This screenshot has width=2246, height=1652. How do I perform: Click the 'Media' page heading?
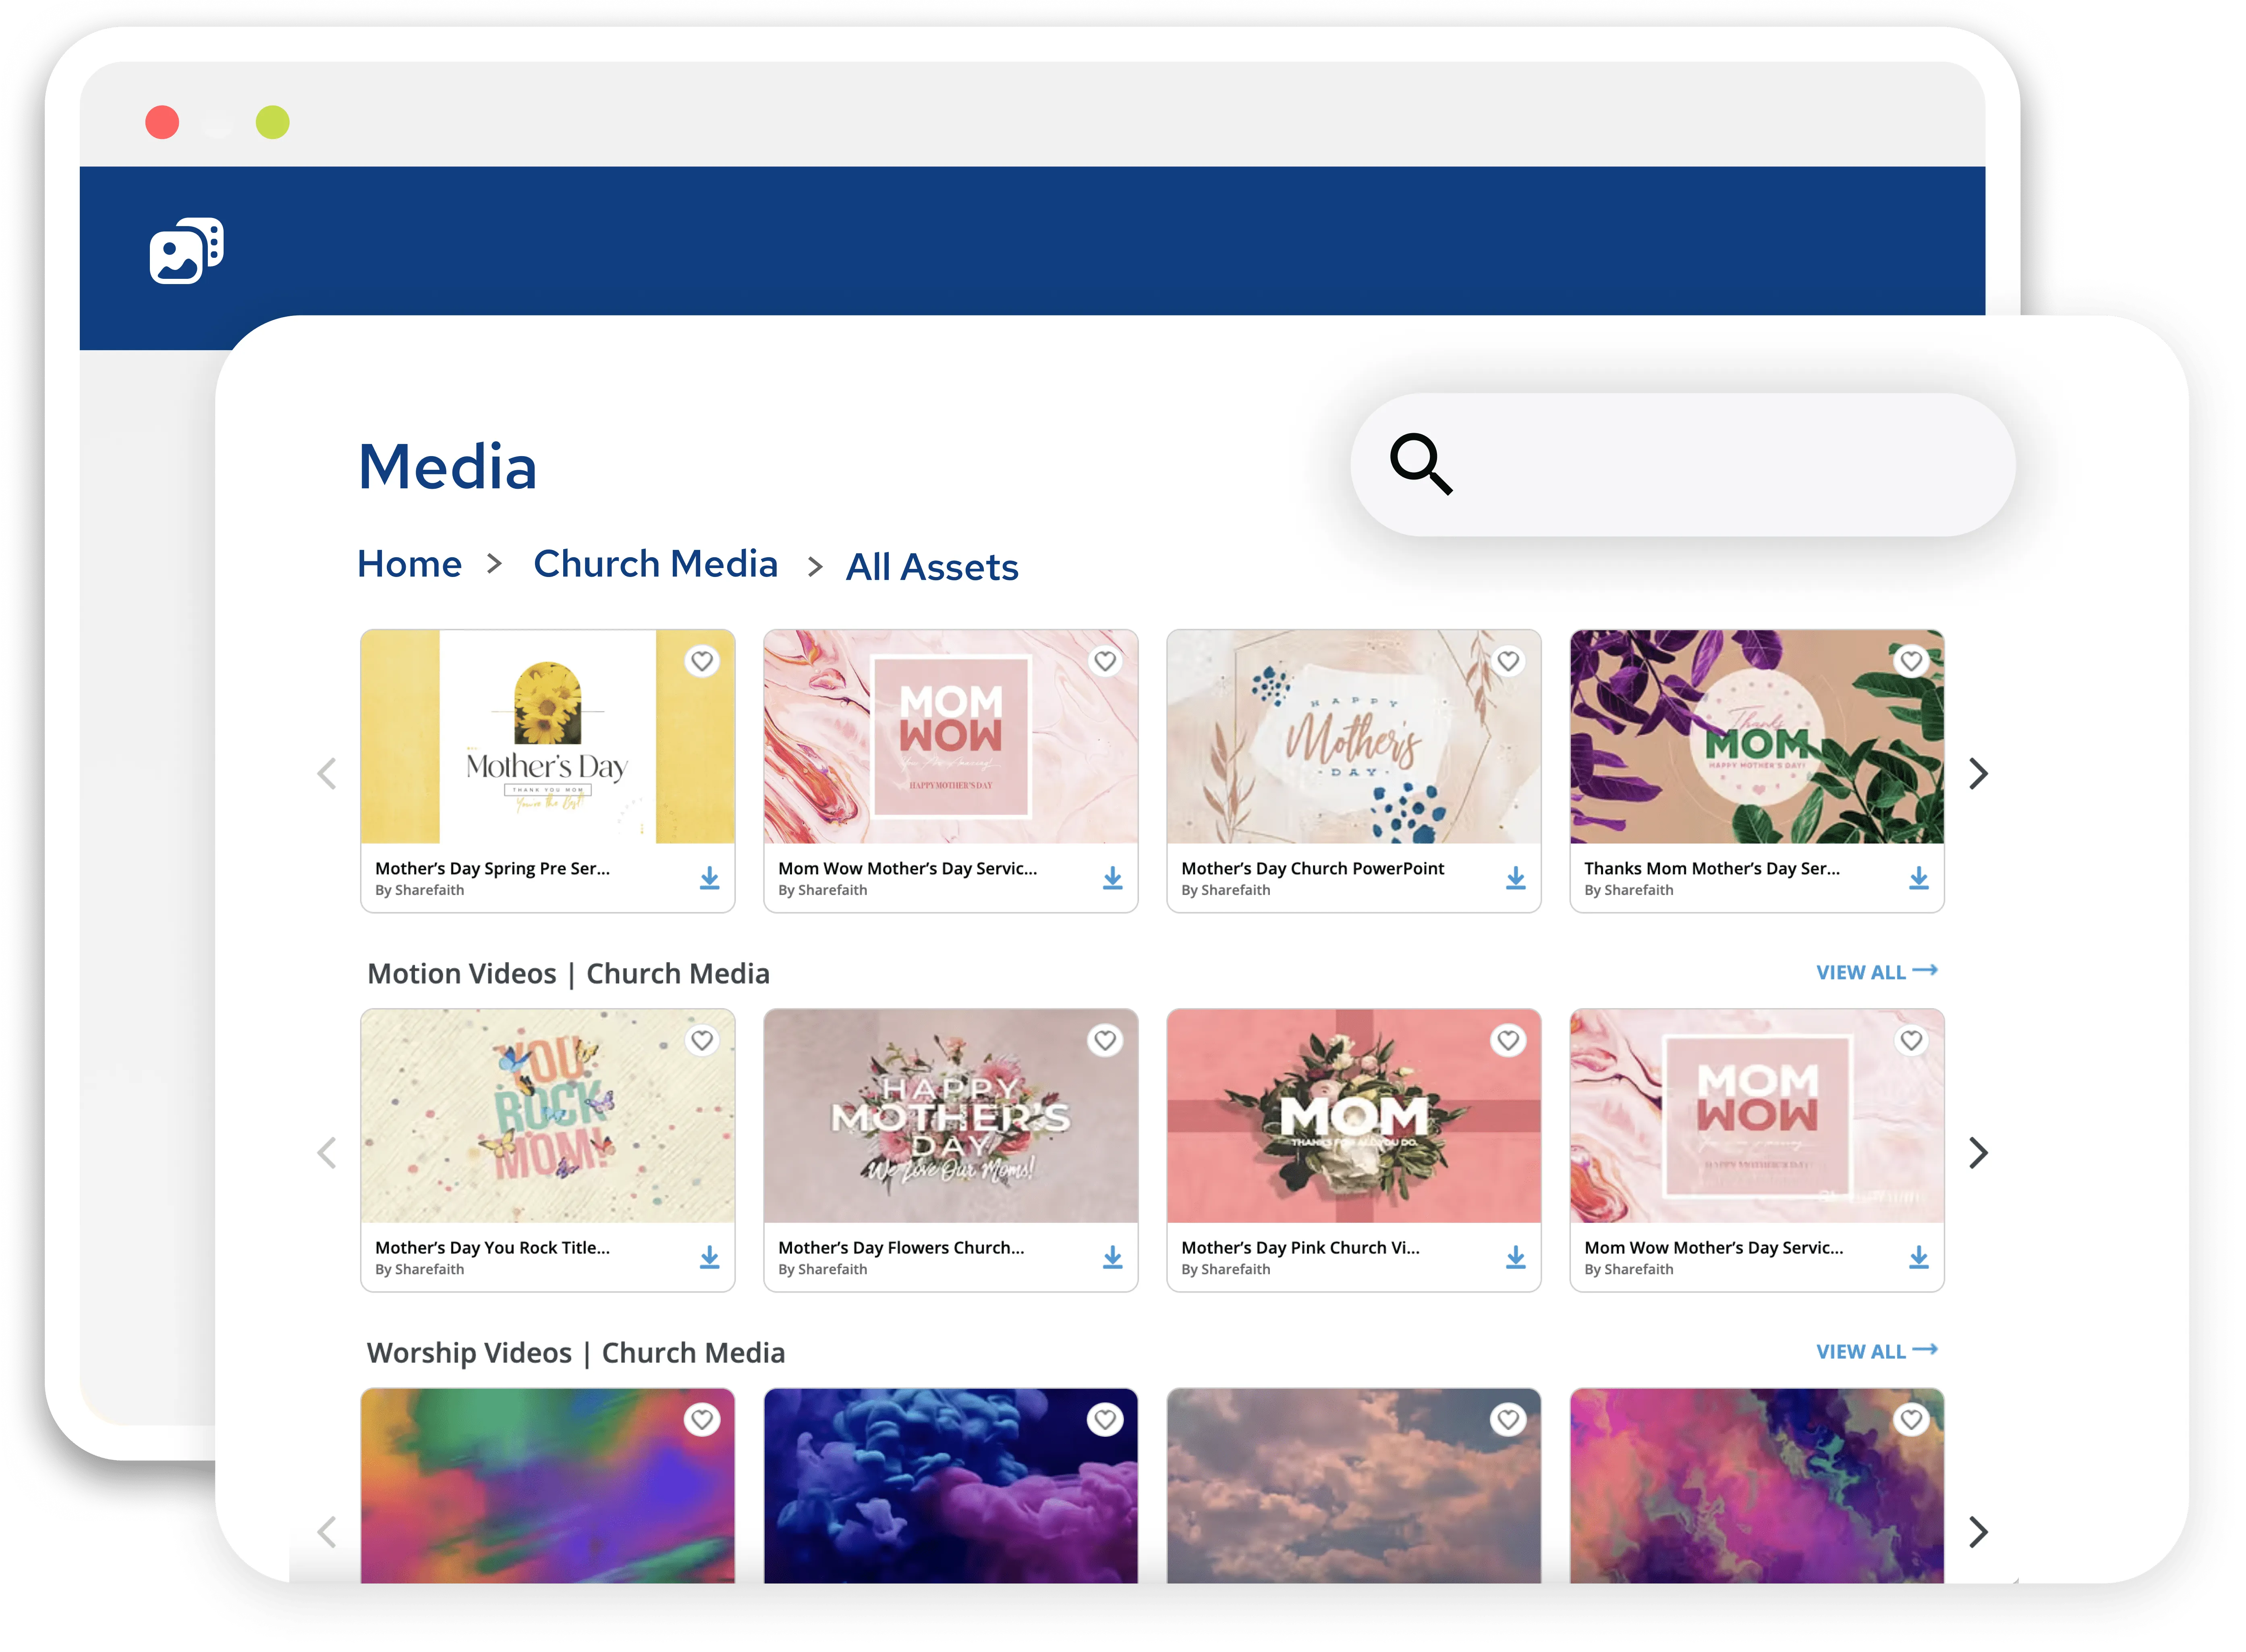(x=447, y=466)
